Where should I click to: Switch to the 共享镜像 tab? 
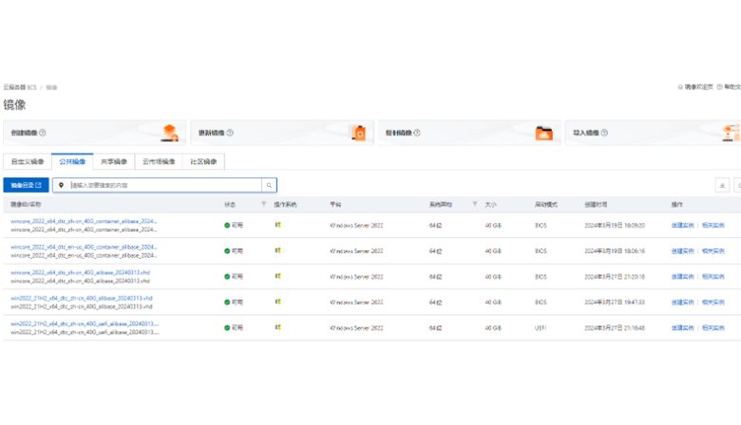(114, 162)
